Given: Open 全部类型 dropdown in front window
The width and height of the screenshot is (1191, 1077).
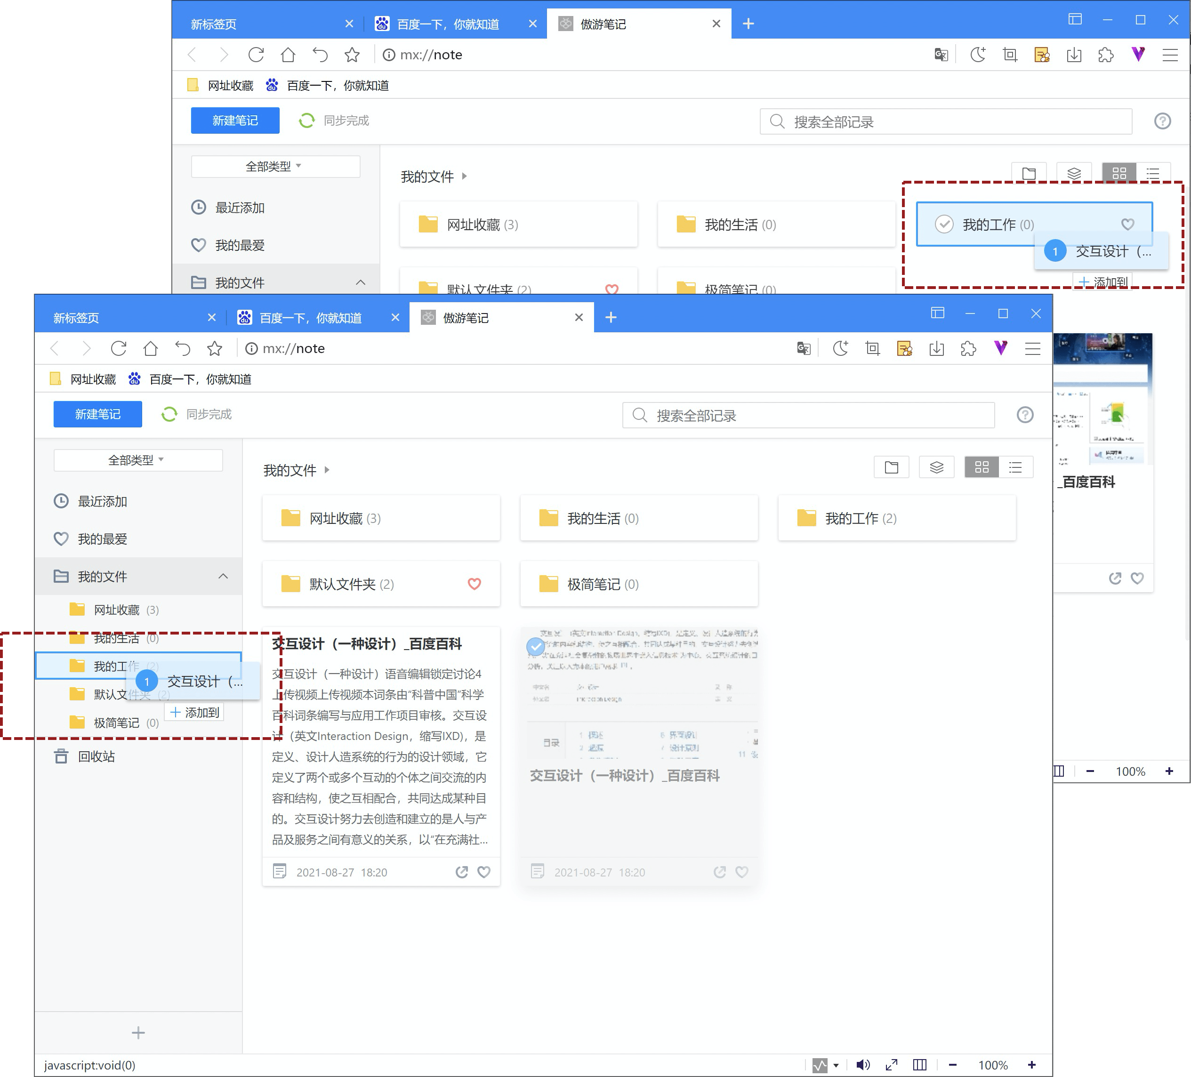Looking at the screenshot, I should (137, 459).
